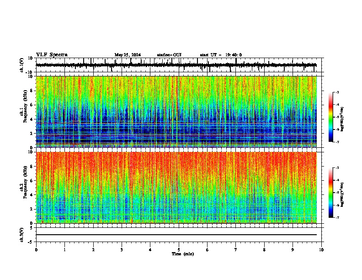Screen dimensions: 362x280
Task: Click the "station=OUI" header label
Action: tap(169, 55)
